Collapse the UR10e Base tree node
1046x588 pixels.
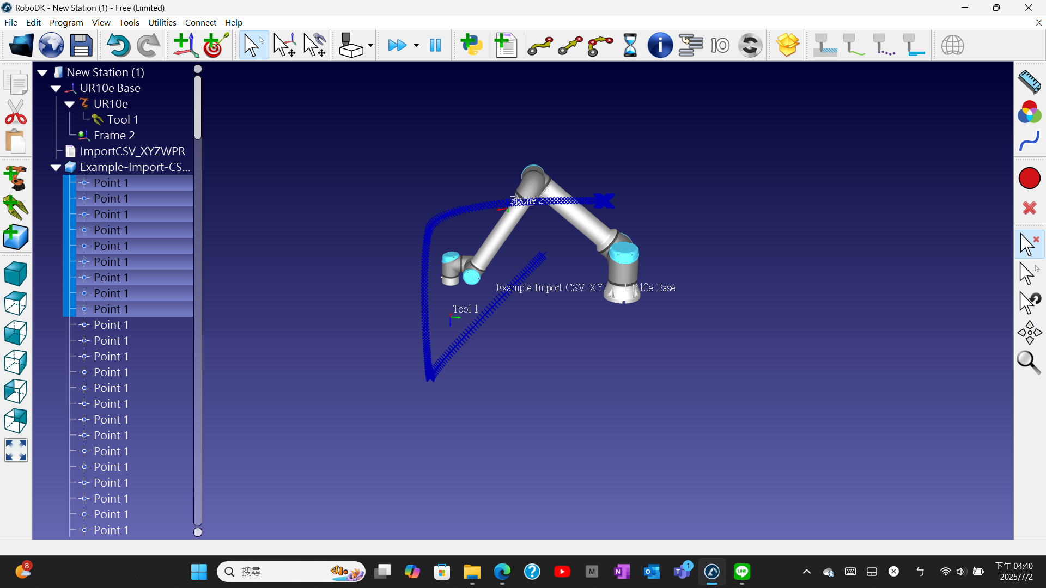[x=56, y=88]
